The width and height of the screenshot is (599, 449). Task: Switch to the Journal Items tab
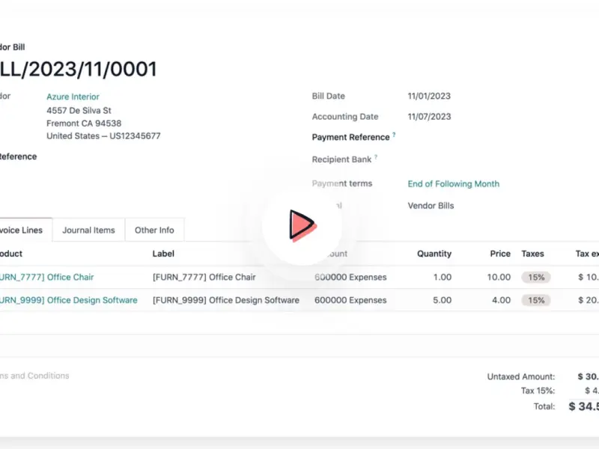click(88, 230)
